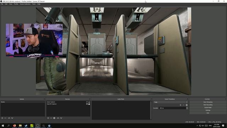The width and height of the screenshot is (227, 128).
Task: Open the green app on the taskbar
Action: coord(32,126)
